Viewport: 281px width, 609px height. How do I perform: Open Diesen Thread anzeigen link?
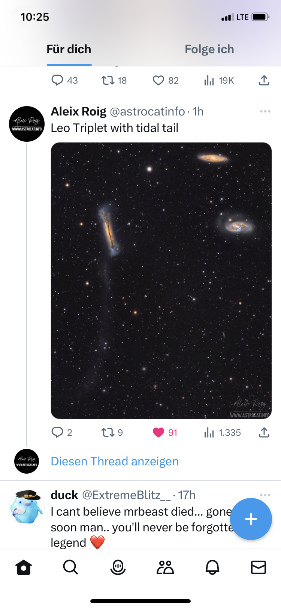114,461
